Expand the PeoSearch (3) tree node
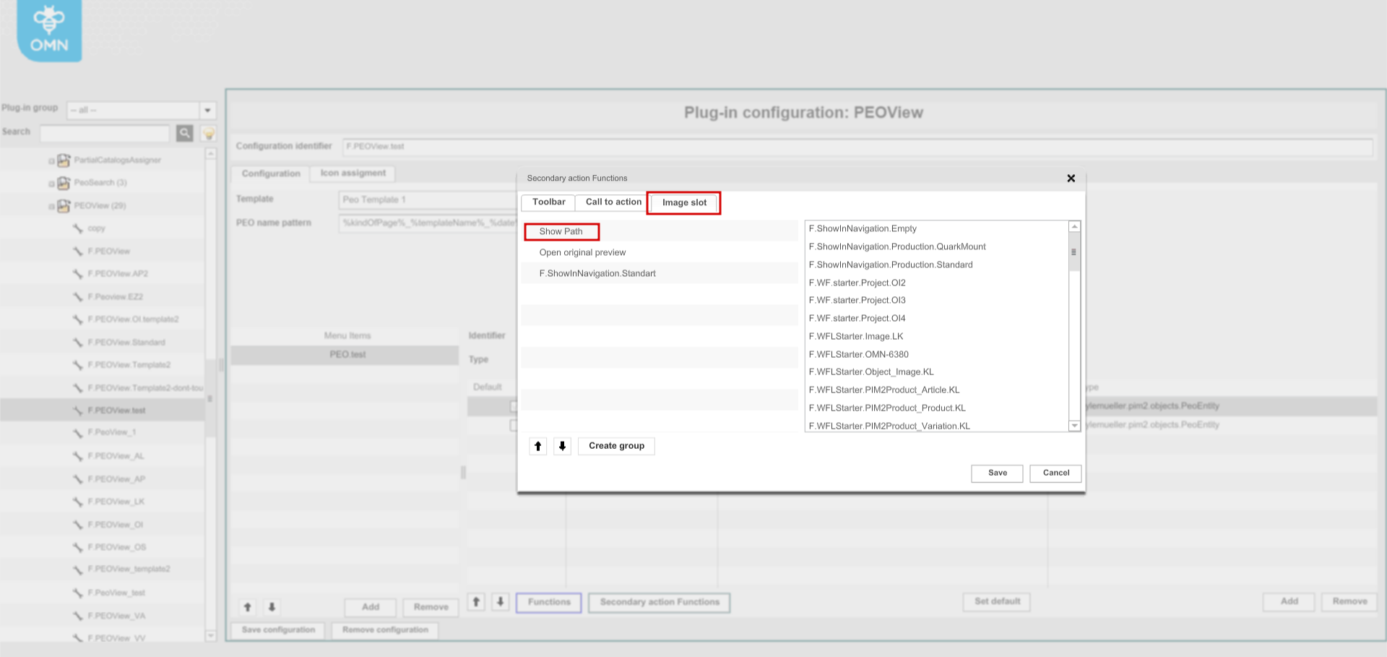The width and height of the screenshot is (1387, 657). click(x=52, y=183)
